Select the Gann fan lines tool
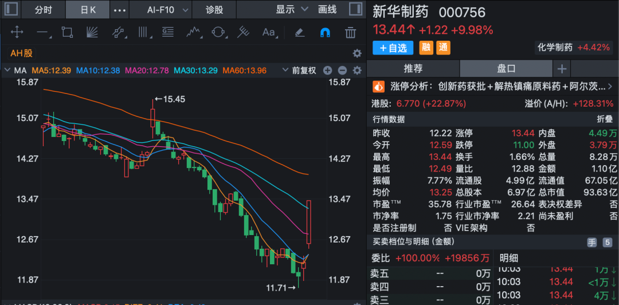Viewport: 619px width, 305px height. point(93,32)
